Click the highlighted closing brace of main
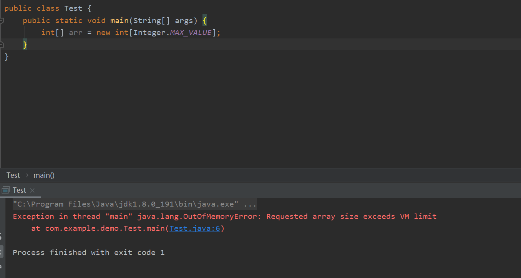Screen dimensions: 521x278 click(x=25, y=45)
